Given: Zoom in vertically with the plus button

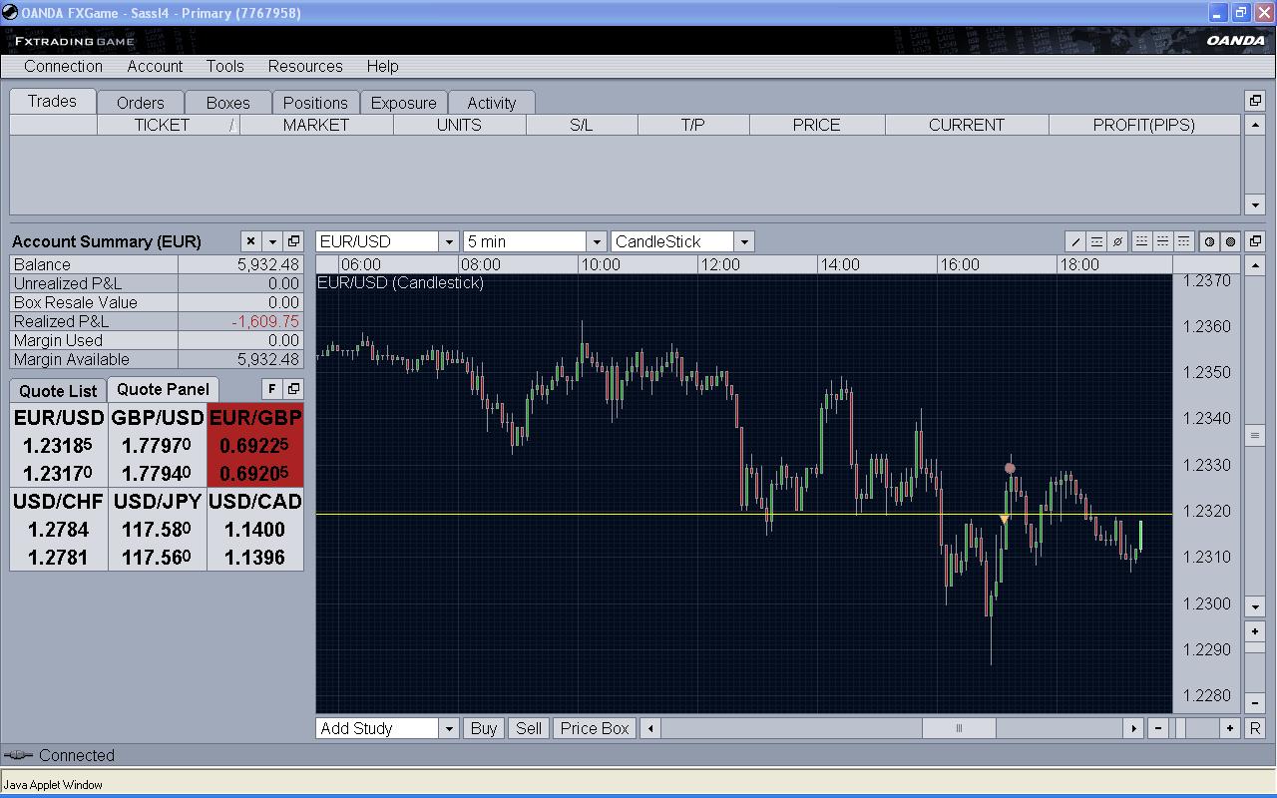Looking at the screenshot, I should (x=1255, y=631).
